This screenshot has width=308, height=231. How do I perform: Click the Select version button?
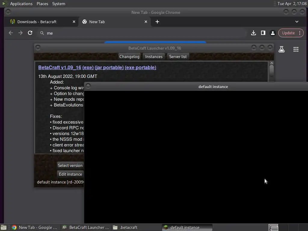point(70,166)
